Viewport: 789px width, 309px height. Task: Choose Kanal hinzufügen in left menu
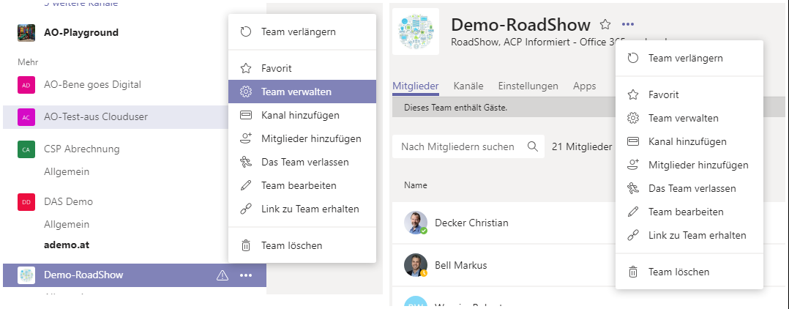302,115
